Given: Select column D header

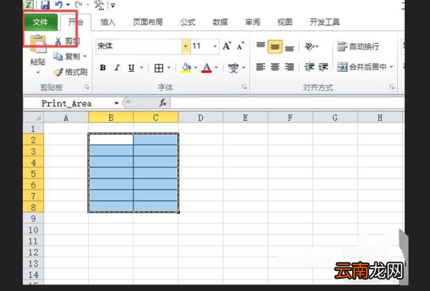Looking at the screenshot, I should point(201,118).
